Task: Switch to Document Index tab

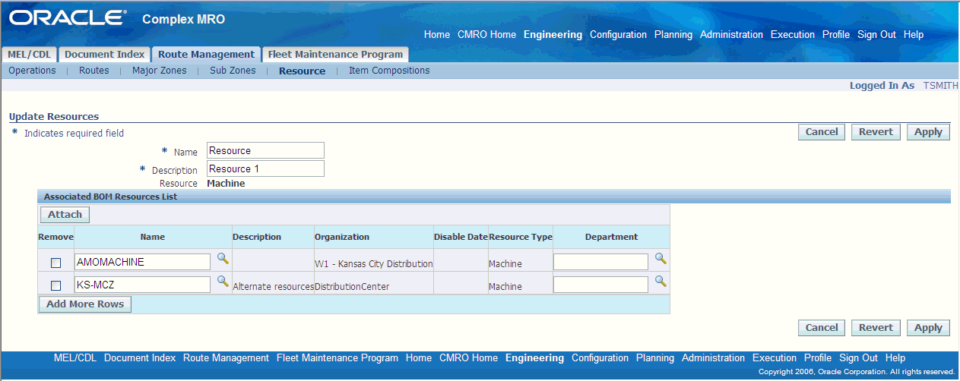Action: pyautogui.click(x=104, y=55)
